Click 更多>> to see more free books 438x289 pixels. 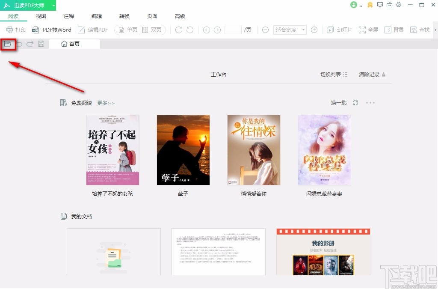tap(106, 103)
